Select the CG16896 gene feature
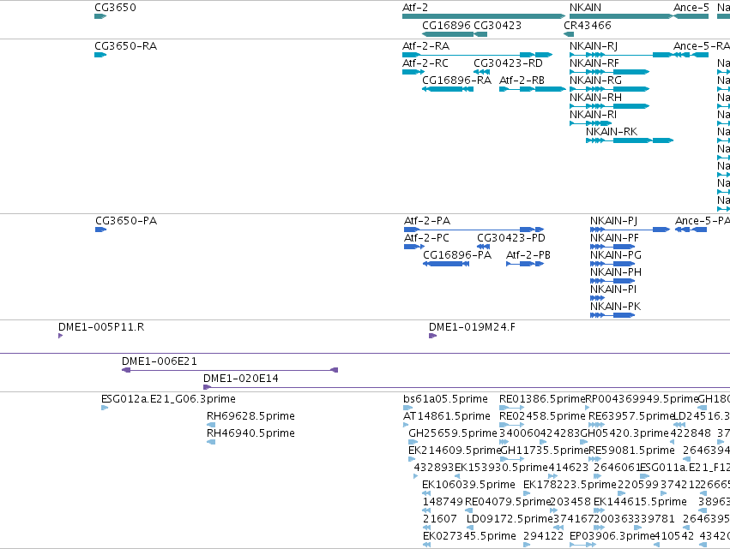730x549 pixels. point(448,34)
